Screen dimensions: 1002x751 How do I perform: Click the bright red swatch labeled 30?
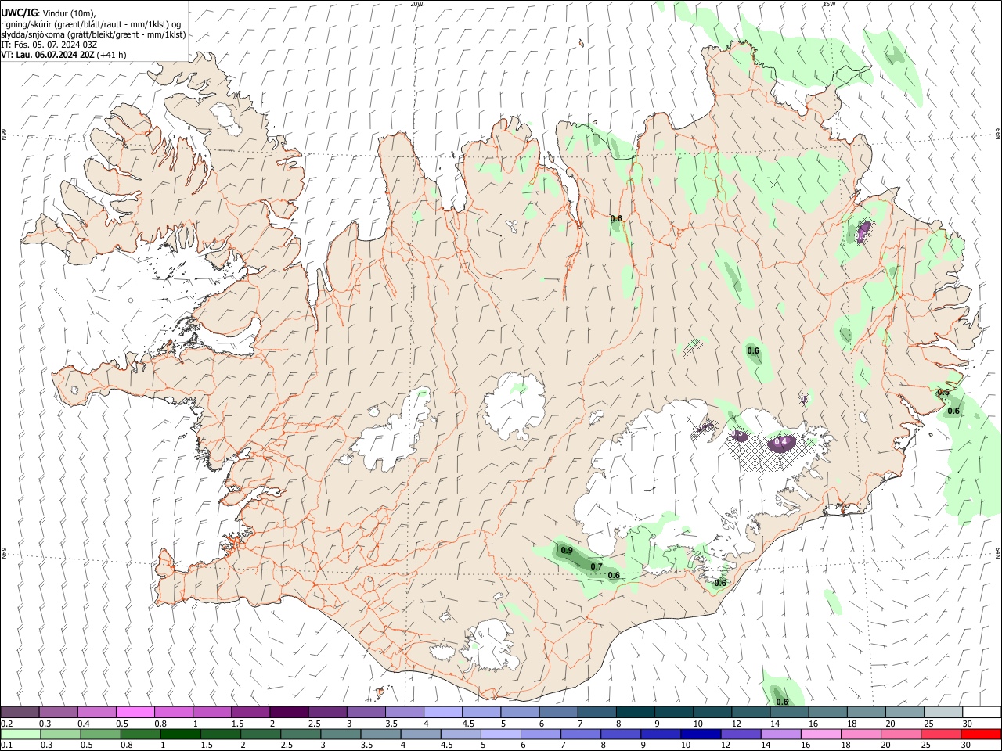(x=981, y=735)
